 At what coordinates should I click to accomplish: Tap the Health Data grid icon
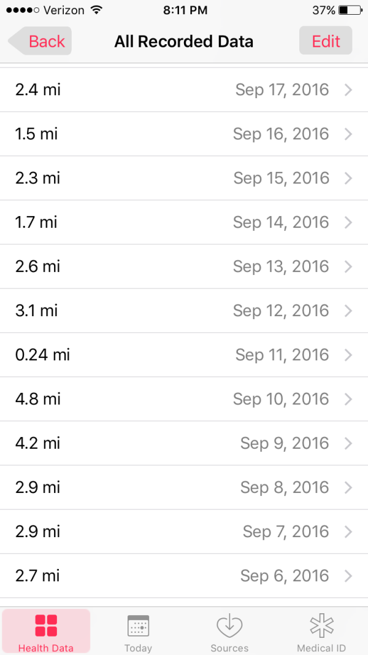46,626
